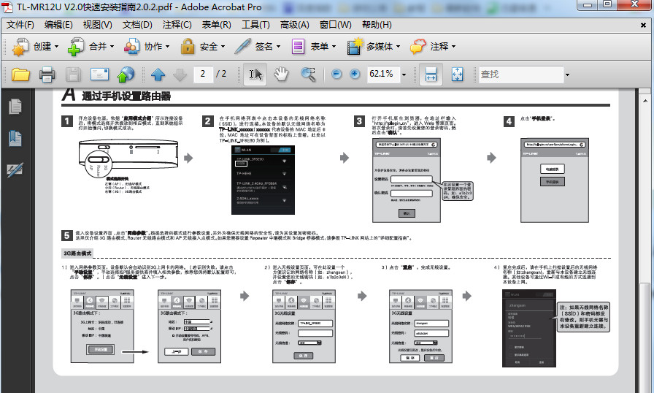Expand the 创建 dropdown arrow
The width and height of the screenshot is (654, 393).
pyautogui.click(x=56, y=47)
